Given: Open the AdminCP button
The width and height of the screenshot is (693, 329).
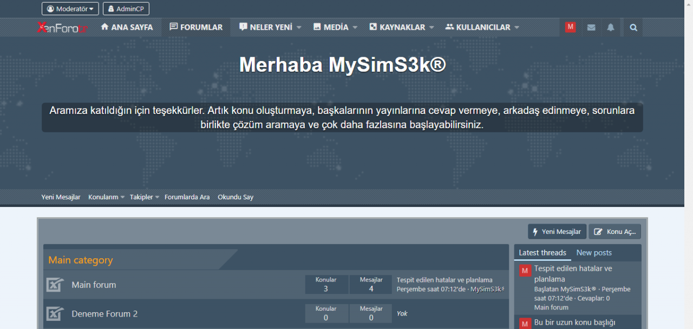Looking at the screenshot, I should click(x=126, y=9).
